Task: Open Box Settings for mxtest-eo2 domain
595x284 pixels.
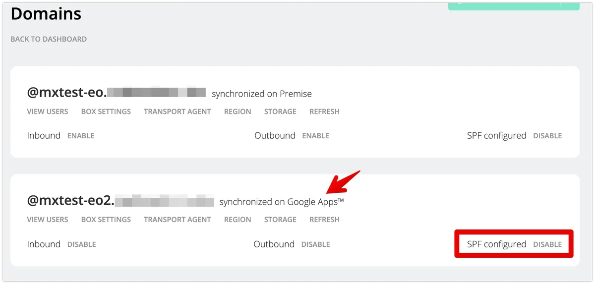Action: 106,220
